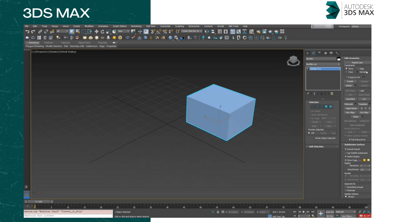Select Element sub-object level icon
Screen dimensions: 395x222
[x=331, y=106]
